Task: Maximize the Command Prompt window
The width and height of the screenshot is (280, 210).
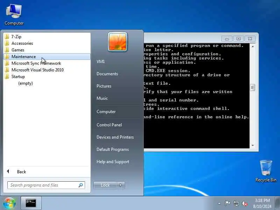Action: (238, 39)
